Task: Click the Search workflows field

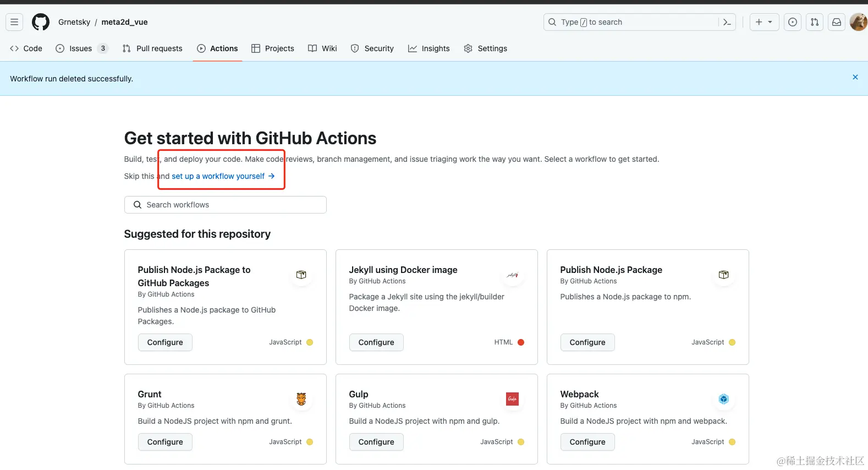Action: (x=226, y=205)
